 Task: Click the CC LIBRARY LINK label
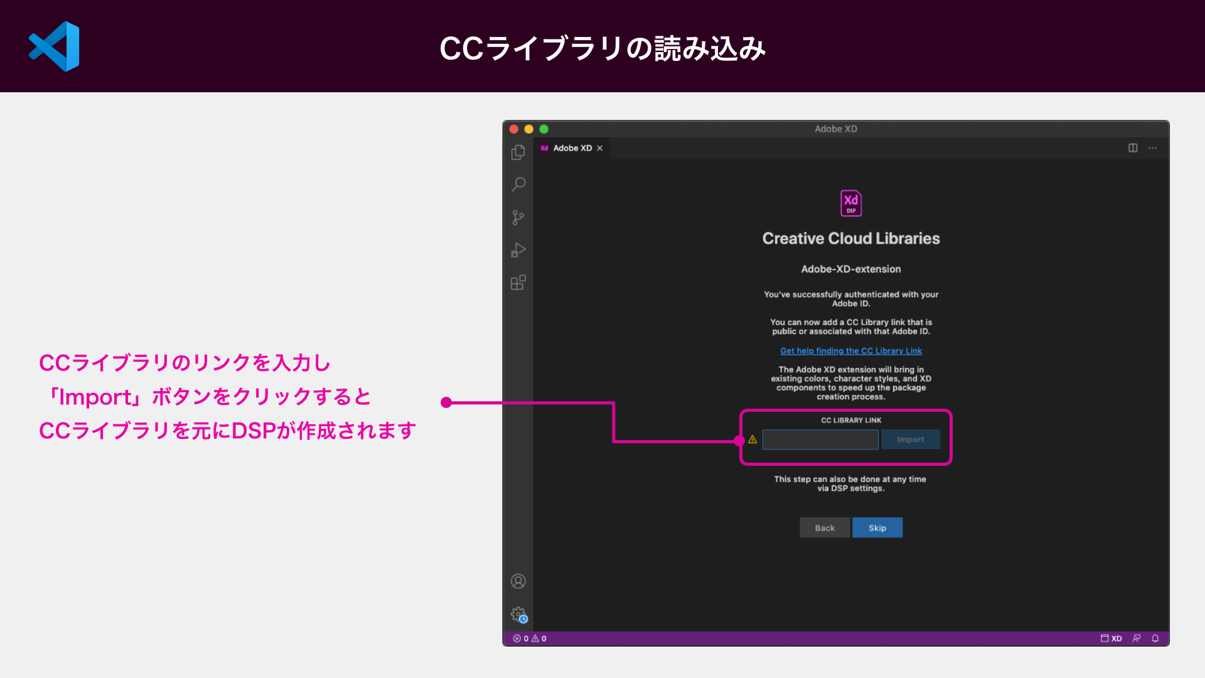851,421
